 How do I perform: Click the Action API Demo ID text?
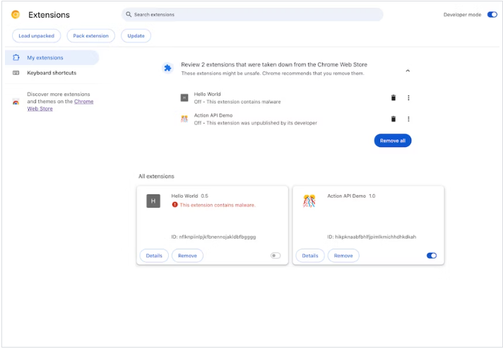372,237
